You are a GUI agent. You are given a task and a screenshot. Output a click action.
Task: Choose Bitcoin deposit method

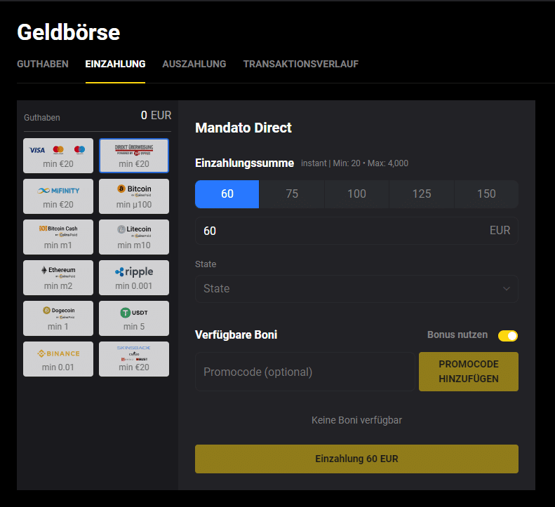click(134, 196)
